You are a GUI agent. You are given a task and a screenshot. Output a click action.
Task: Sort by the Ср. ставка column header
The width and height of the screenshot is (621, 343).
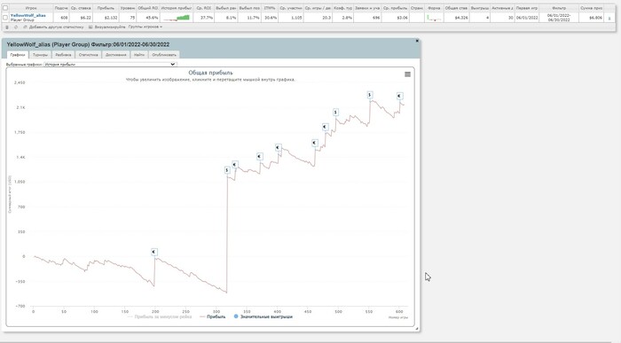click(82, 8)
